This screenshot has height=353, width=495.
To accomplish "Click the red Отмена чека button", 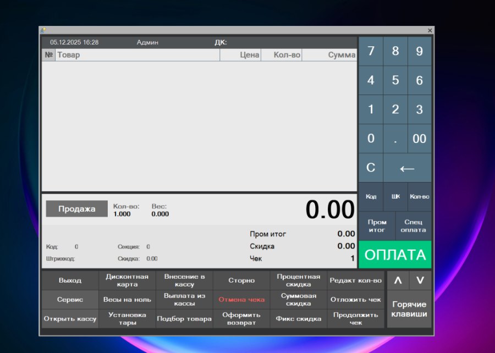I will [241, 300].
